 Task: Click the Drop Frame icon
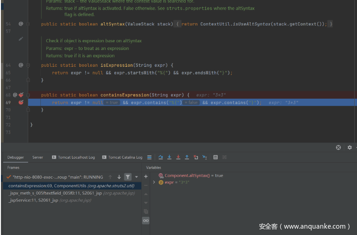coord(196,157)
